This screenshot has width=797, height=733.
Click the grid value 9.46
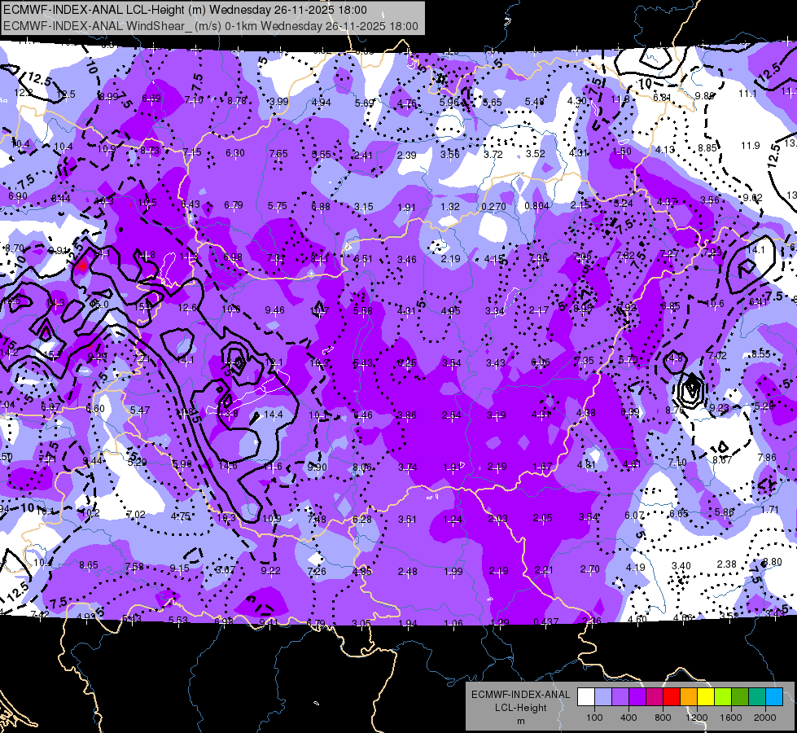(274, 309)
